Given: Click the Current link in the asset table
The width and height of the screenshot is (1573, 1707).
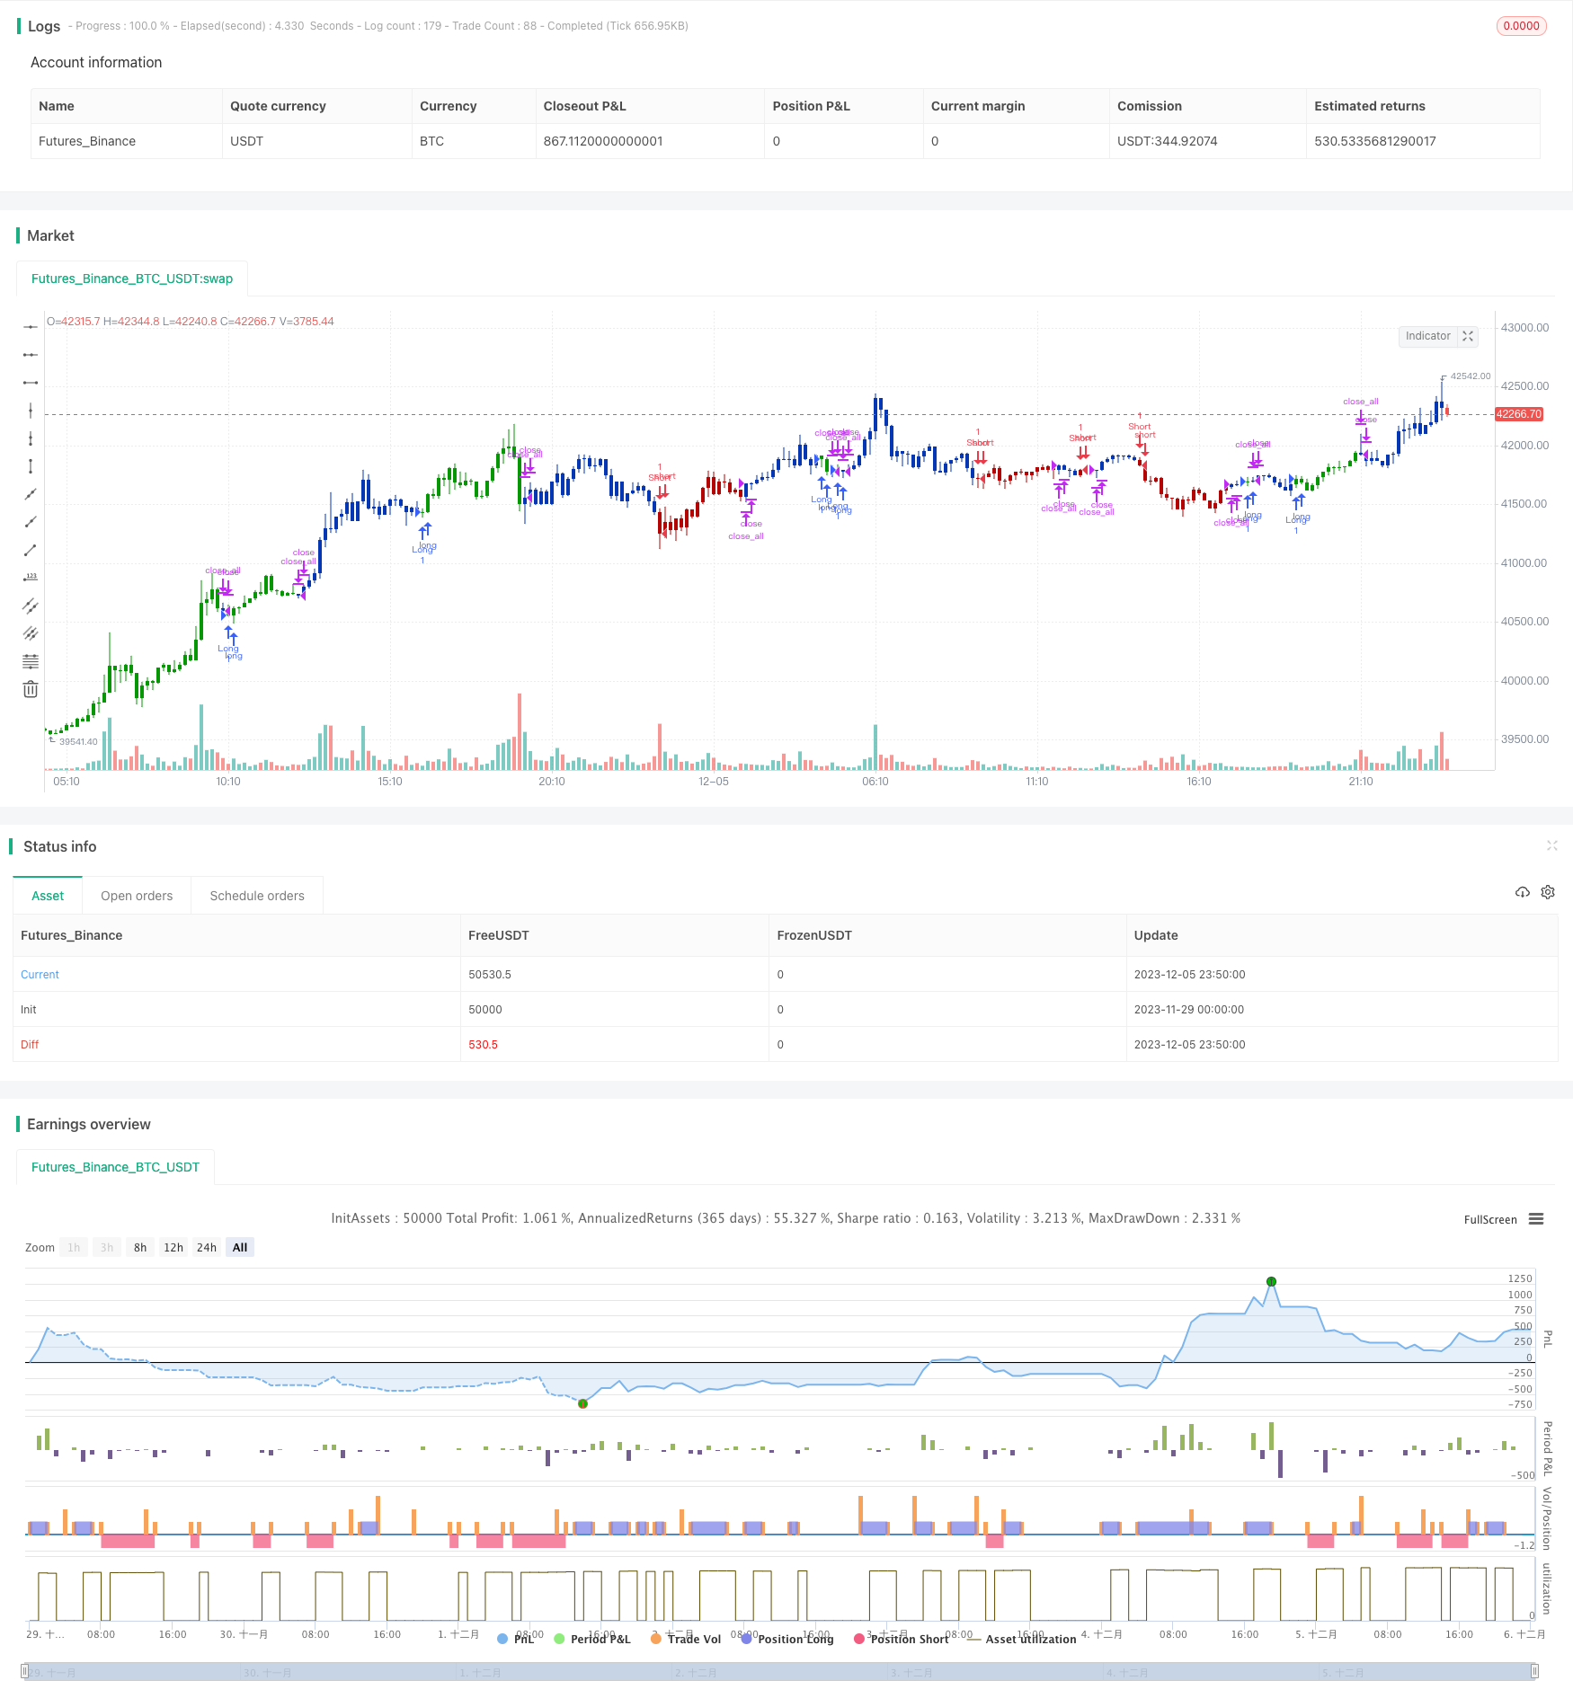Looking at the screenshot, I should (40, 975).
